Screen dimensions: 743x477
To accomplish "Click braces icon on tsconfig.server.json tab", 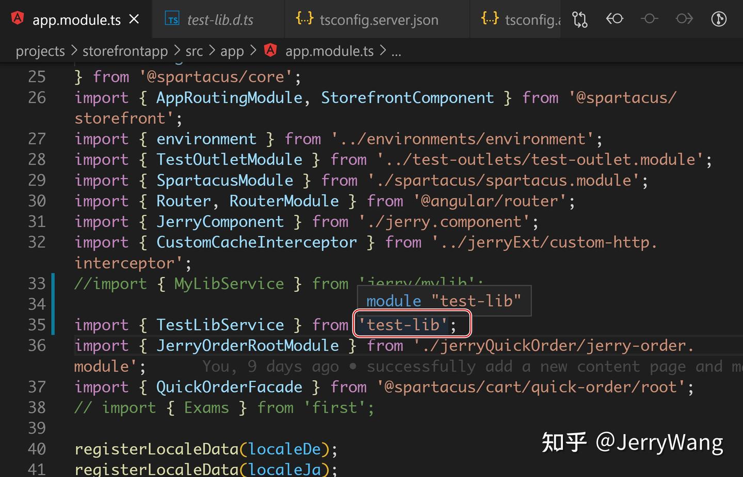I will (304, 19).
